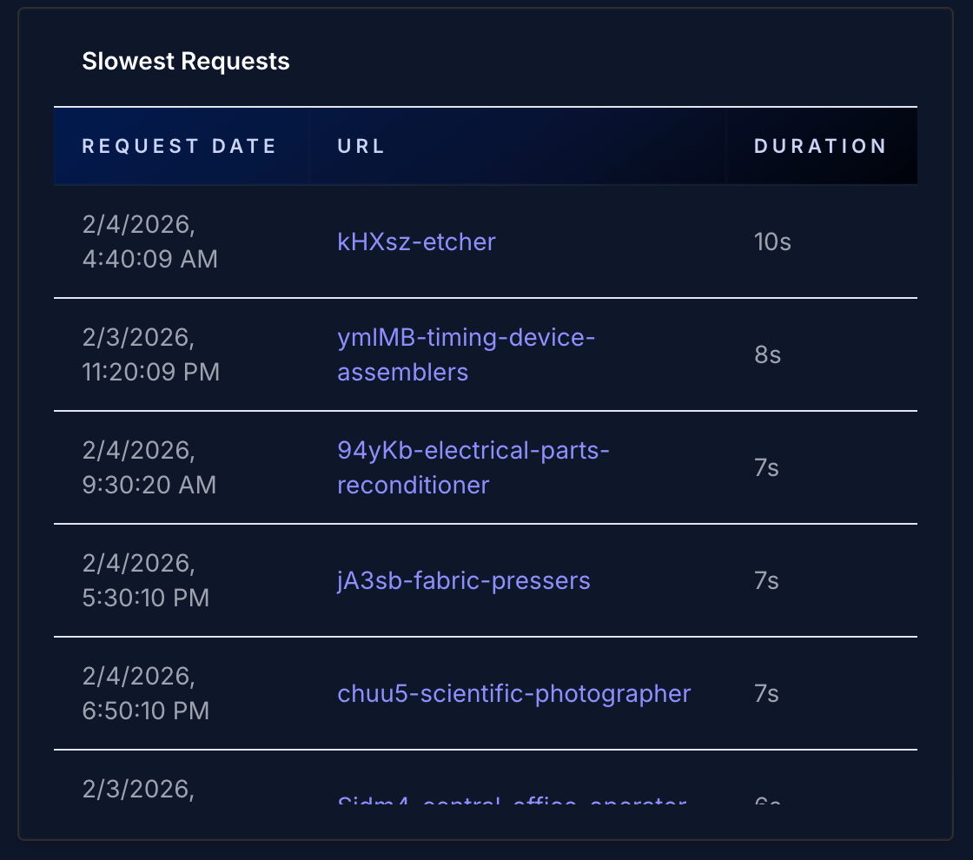The height and width of the screenshot is (860, 973).
Task: Select the 10s duration value
Action: point(771,242)
